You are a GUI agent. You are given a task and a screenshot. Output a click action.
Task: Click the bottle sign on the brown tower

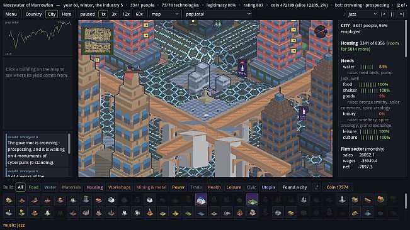[x=303, y=114]
